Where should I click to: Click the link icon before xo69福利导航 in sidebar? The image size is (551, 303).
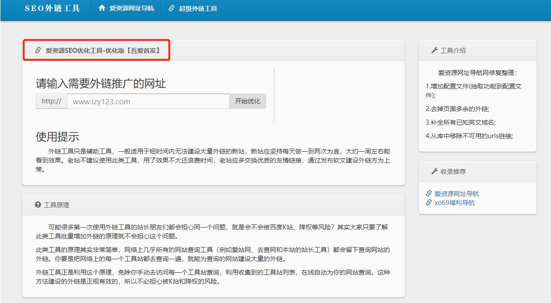428,203
